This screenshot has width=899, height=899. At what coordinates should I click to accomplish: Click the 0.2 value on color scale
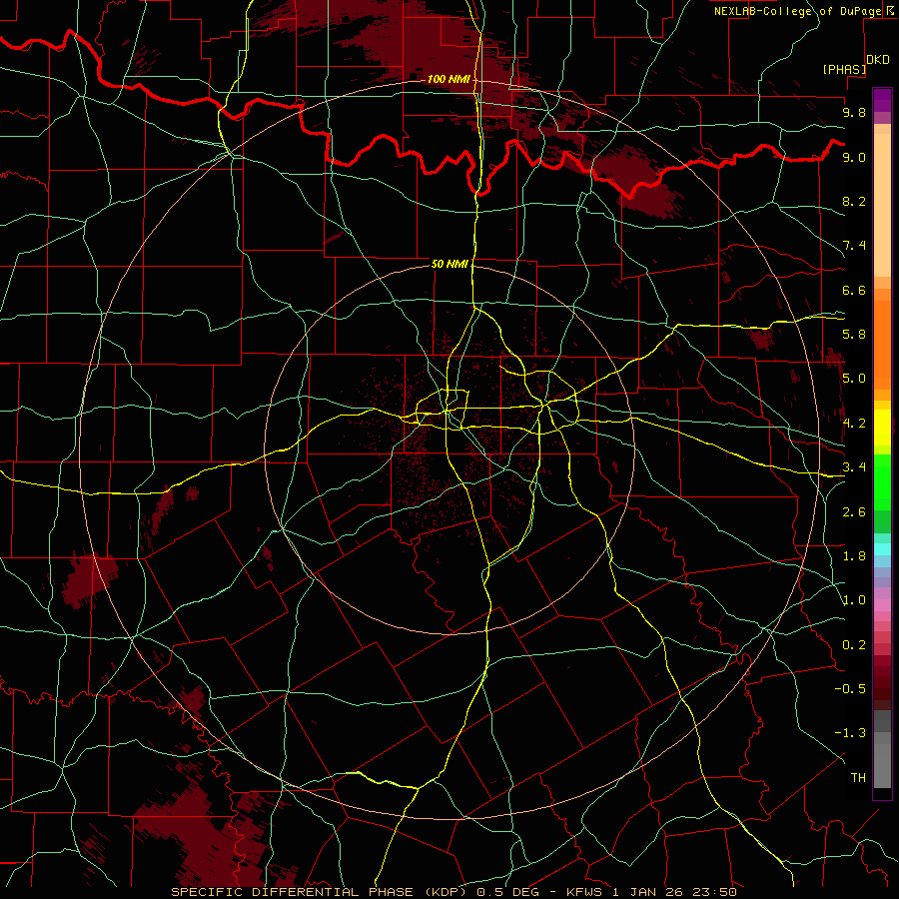(854, 645)
